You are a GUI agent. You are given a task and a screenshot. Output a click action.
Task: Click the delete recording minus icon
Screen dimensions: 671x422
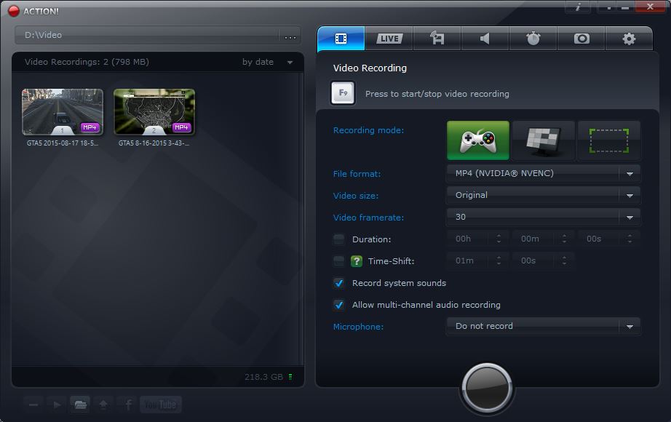33,405
